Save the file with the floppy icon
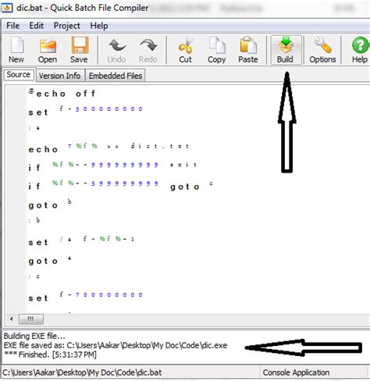The width and height of the screenshot is (370, 381). [79, 50]
